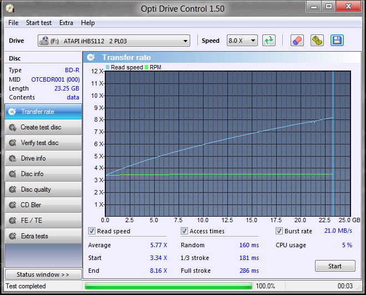Switch to the Disc quality panel

click(43, 189)
